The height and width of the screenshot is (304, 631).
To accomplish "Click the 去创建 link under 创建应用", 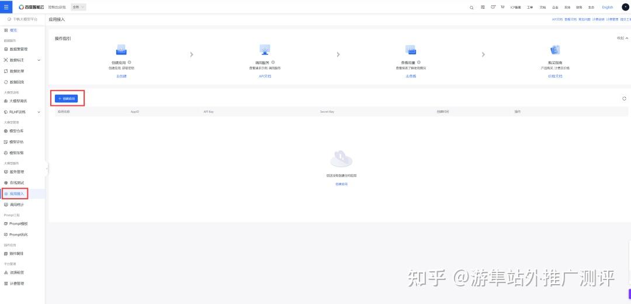I will [x=121, y=76].
